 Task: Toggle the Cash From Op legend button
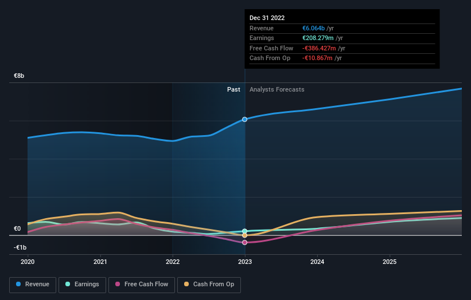pos(209,285)
